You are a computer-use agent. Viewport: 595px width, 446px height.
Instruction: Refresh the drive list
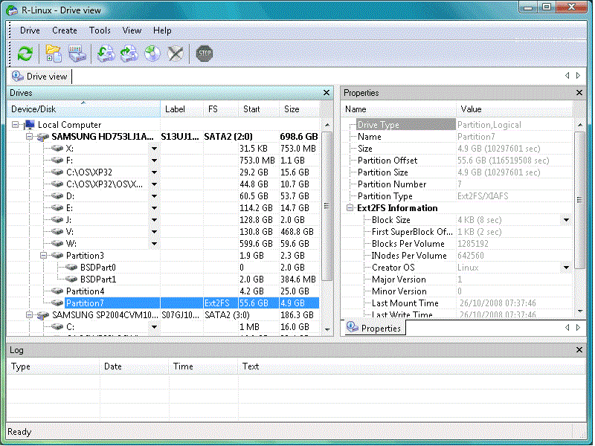coord(25,54)
